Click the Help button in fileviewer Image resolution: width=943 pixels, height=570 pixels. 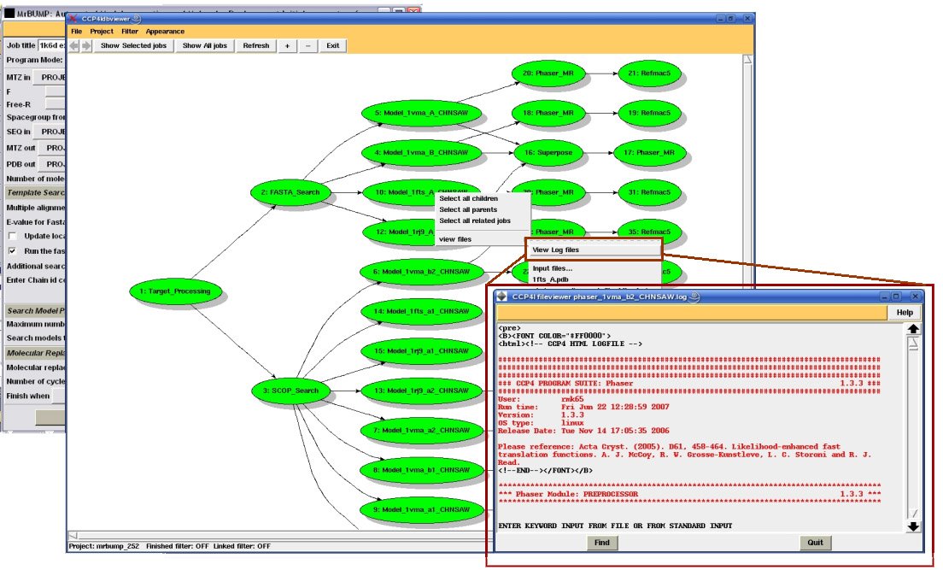pyautogui.click(x=905, y=313)
